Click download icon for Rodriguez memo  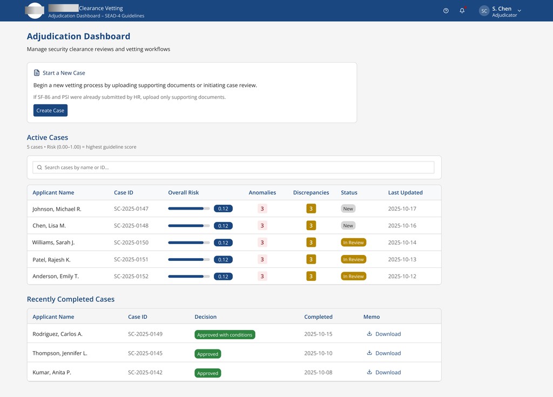(369, 334)
